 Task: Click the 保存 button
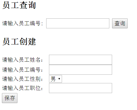[x=10, y=98]
